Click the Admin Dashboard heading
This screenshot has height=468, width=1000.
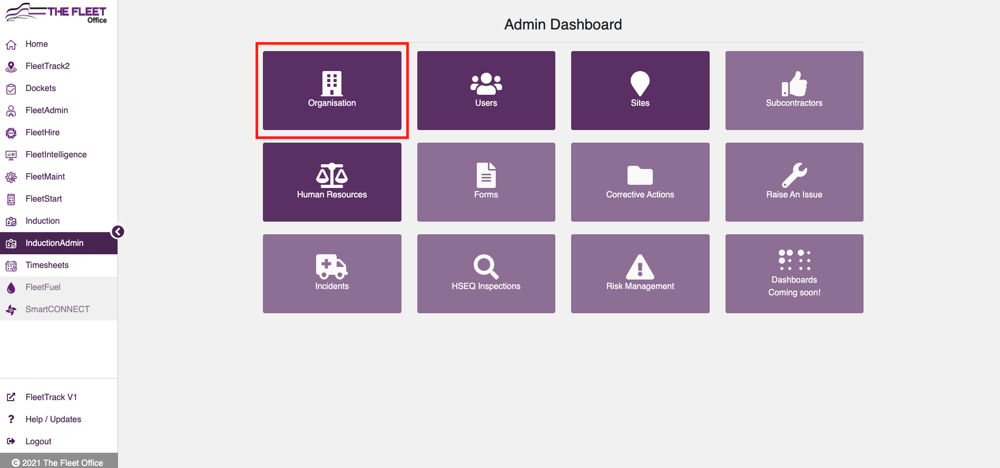point(563,25)
